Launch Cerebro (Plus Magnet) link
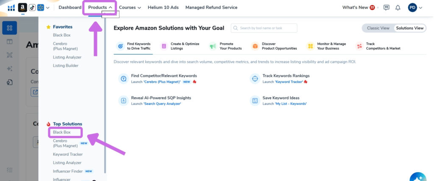434x181 pixels. coord(162,82)
